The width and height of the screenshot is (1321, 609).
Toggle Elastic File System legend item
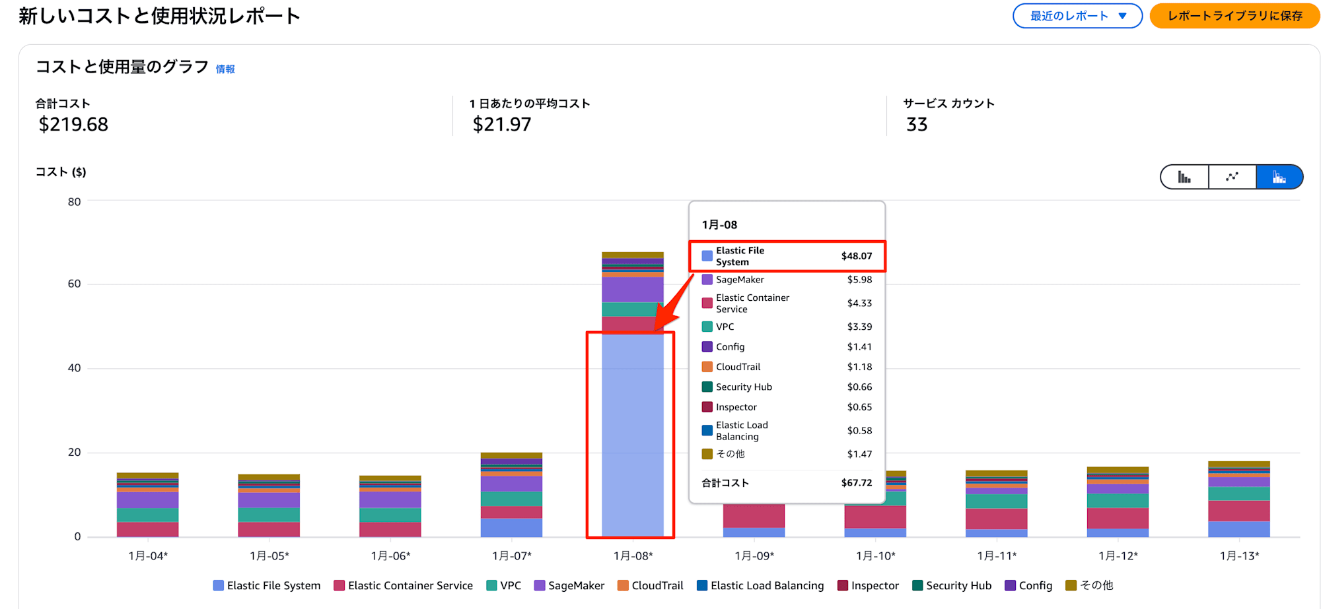267,585
